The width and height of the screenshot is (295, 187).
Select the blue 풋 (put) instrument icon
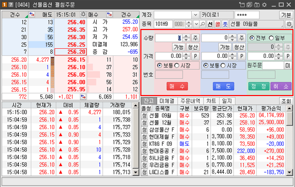click(225, 24)
